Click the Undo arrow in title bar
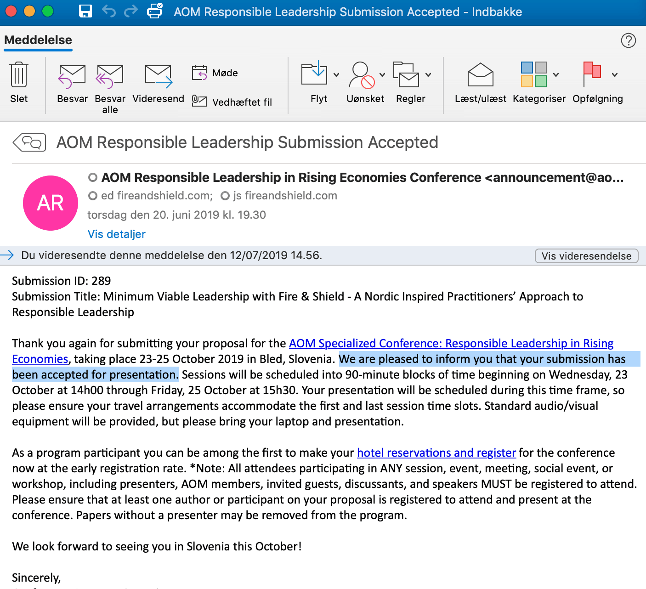646x589 pixels. (109, 11)
